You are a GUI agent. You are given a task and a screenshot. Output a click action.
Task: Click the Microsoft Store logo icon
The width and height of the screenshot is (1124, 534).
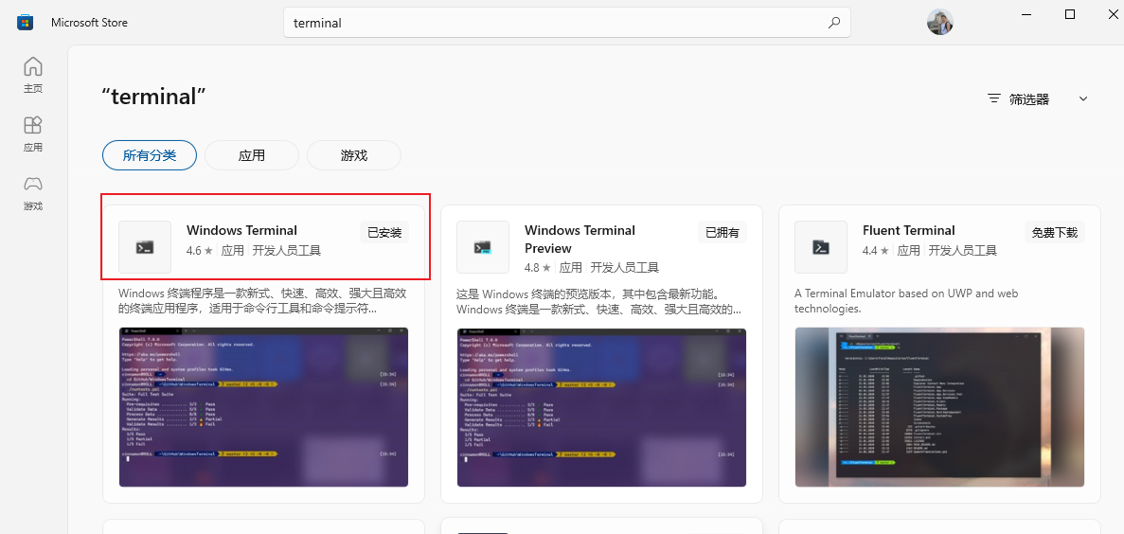click(26, 22)
